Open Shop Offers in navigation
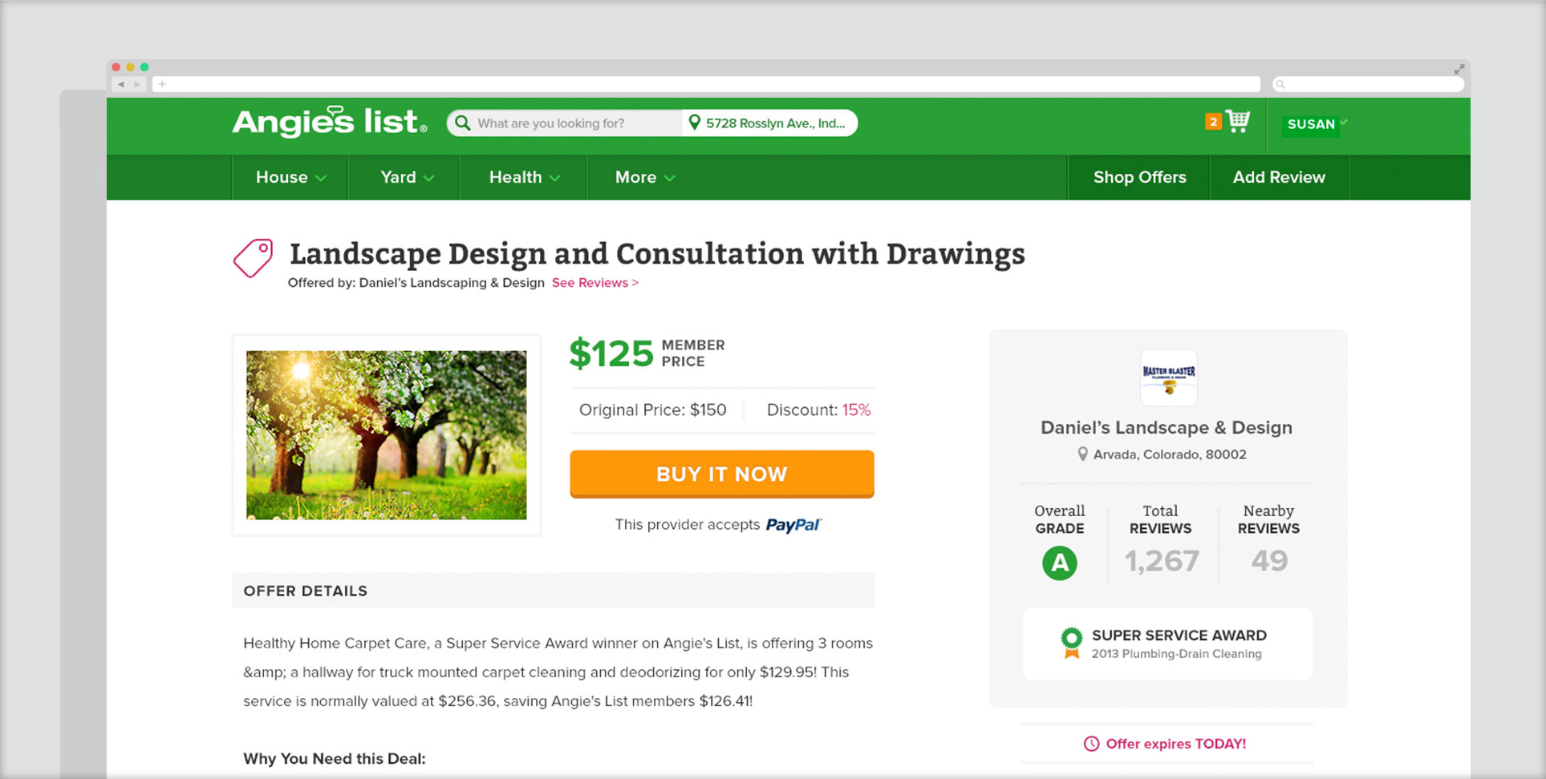Viewport: 1546px width, 779px height. (1139, 177)
